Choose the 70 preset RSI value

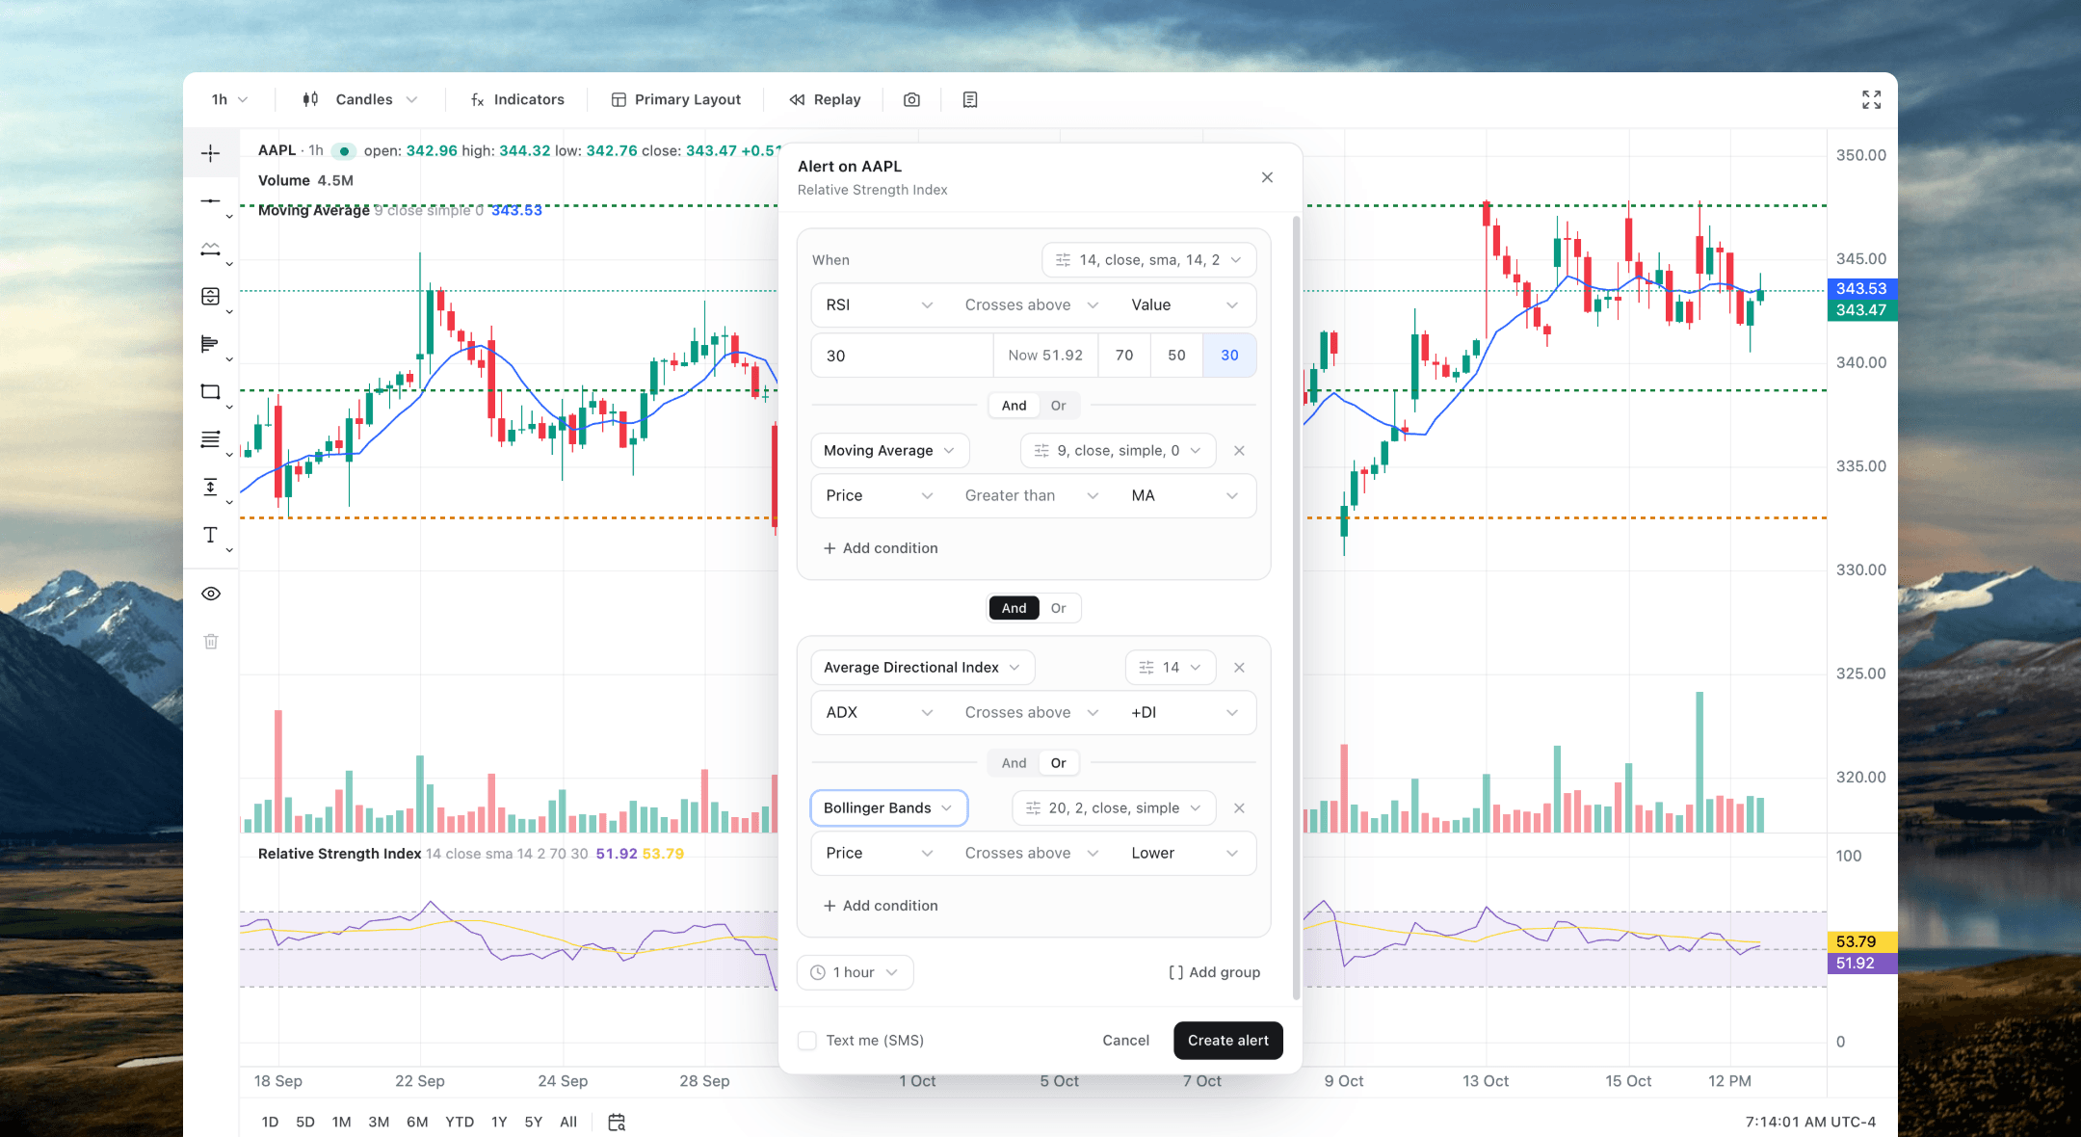point(1124,356)
